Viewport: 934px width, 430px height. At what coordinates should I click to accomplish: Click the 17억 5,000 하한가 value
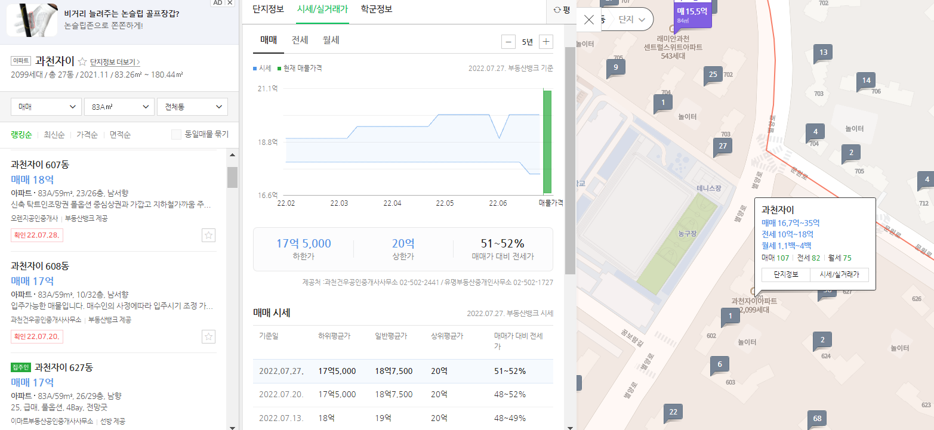(303, 243)
